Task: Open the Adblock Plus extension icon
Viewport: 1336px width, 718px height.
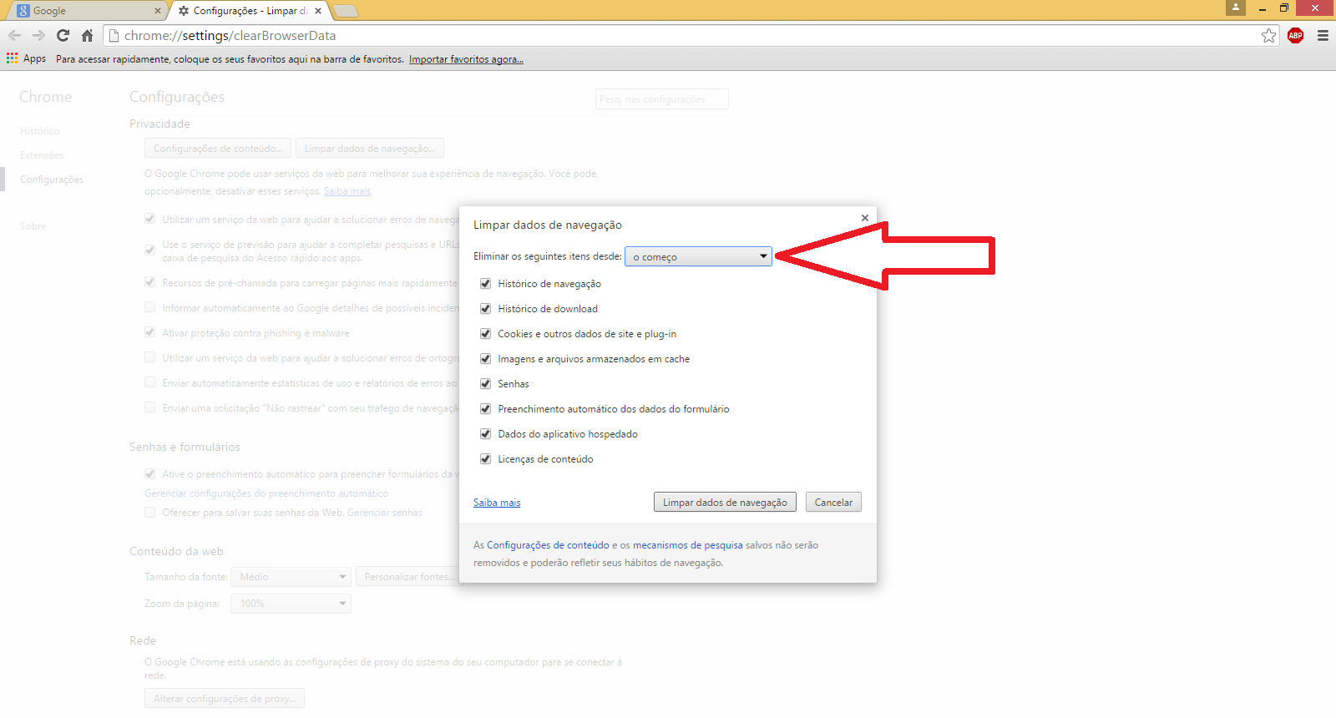Action: click(x=1295, y=36)
